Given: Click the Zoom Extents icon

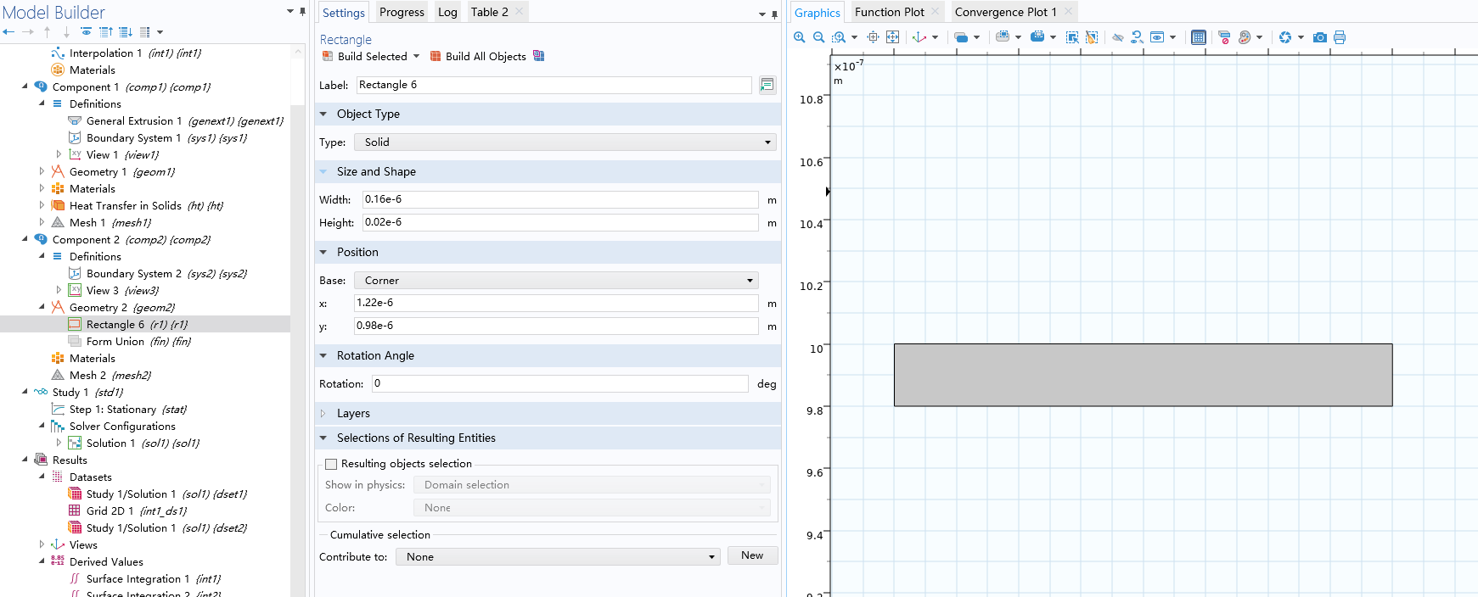Looking at the screenshot, I should click(x=892, y=37).
